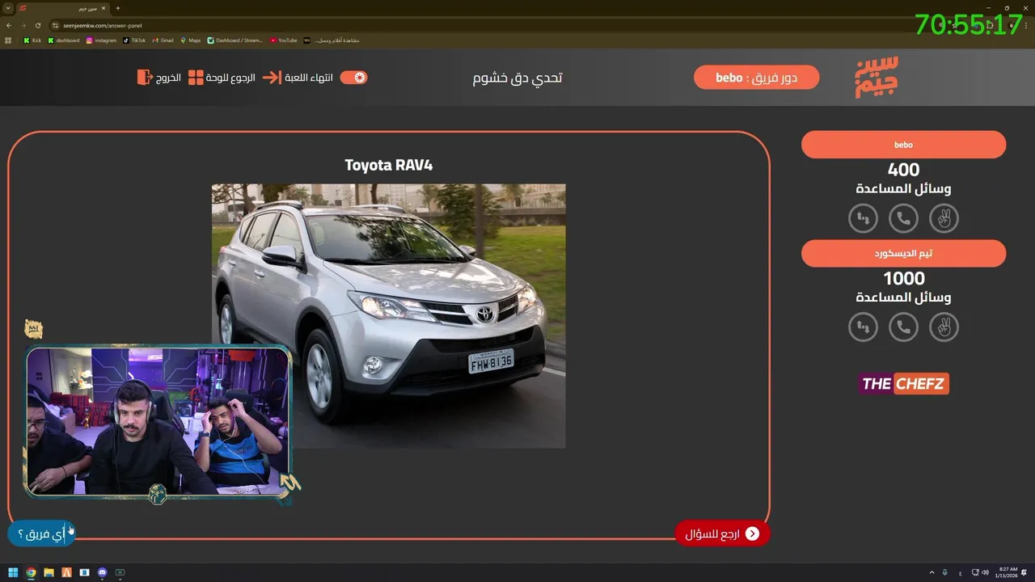The image size is (1035, 582).
Task: Open File Explorer from the taskbar
Action: [x=49, y=572]
